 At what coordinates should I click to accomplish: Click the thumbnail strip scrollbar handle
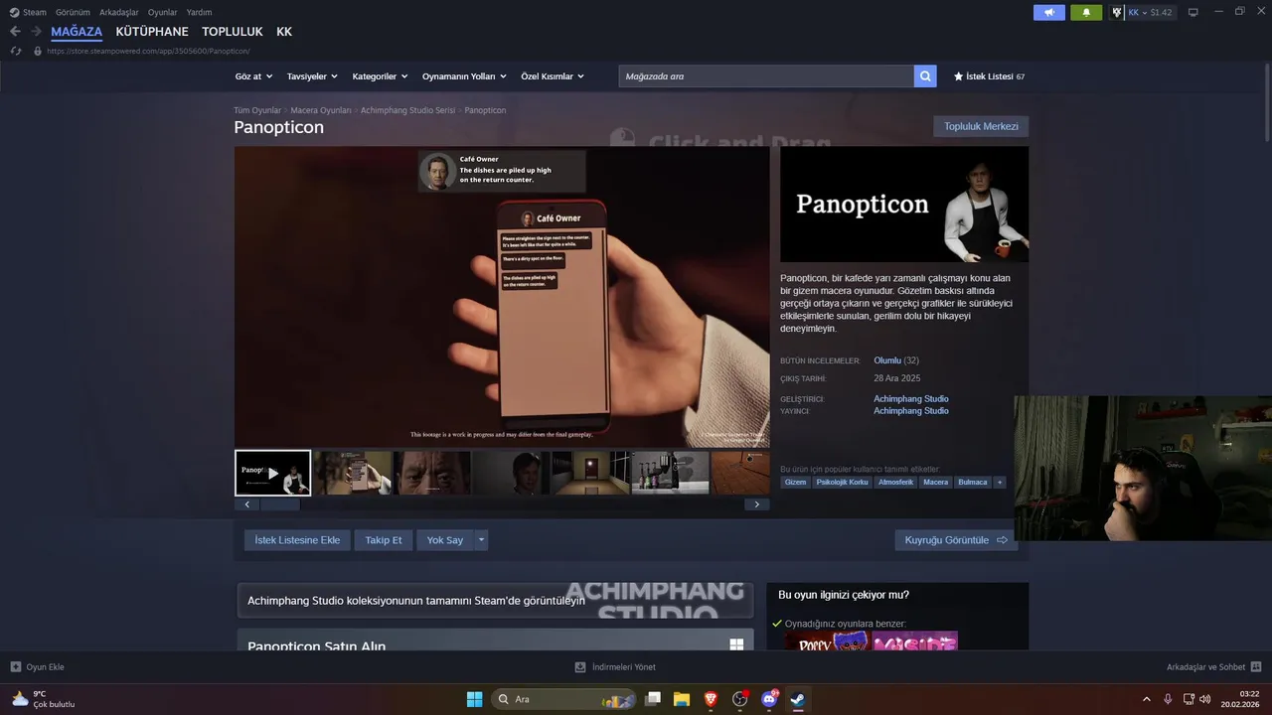(279, 504)
